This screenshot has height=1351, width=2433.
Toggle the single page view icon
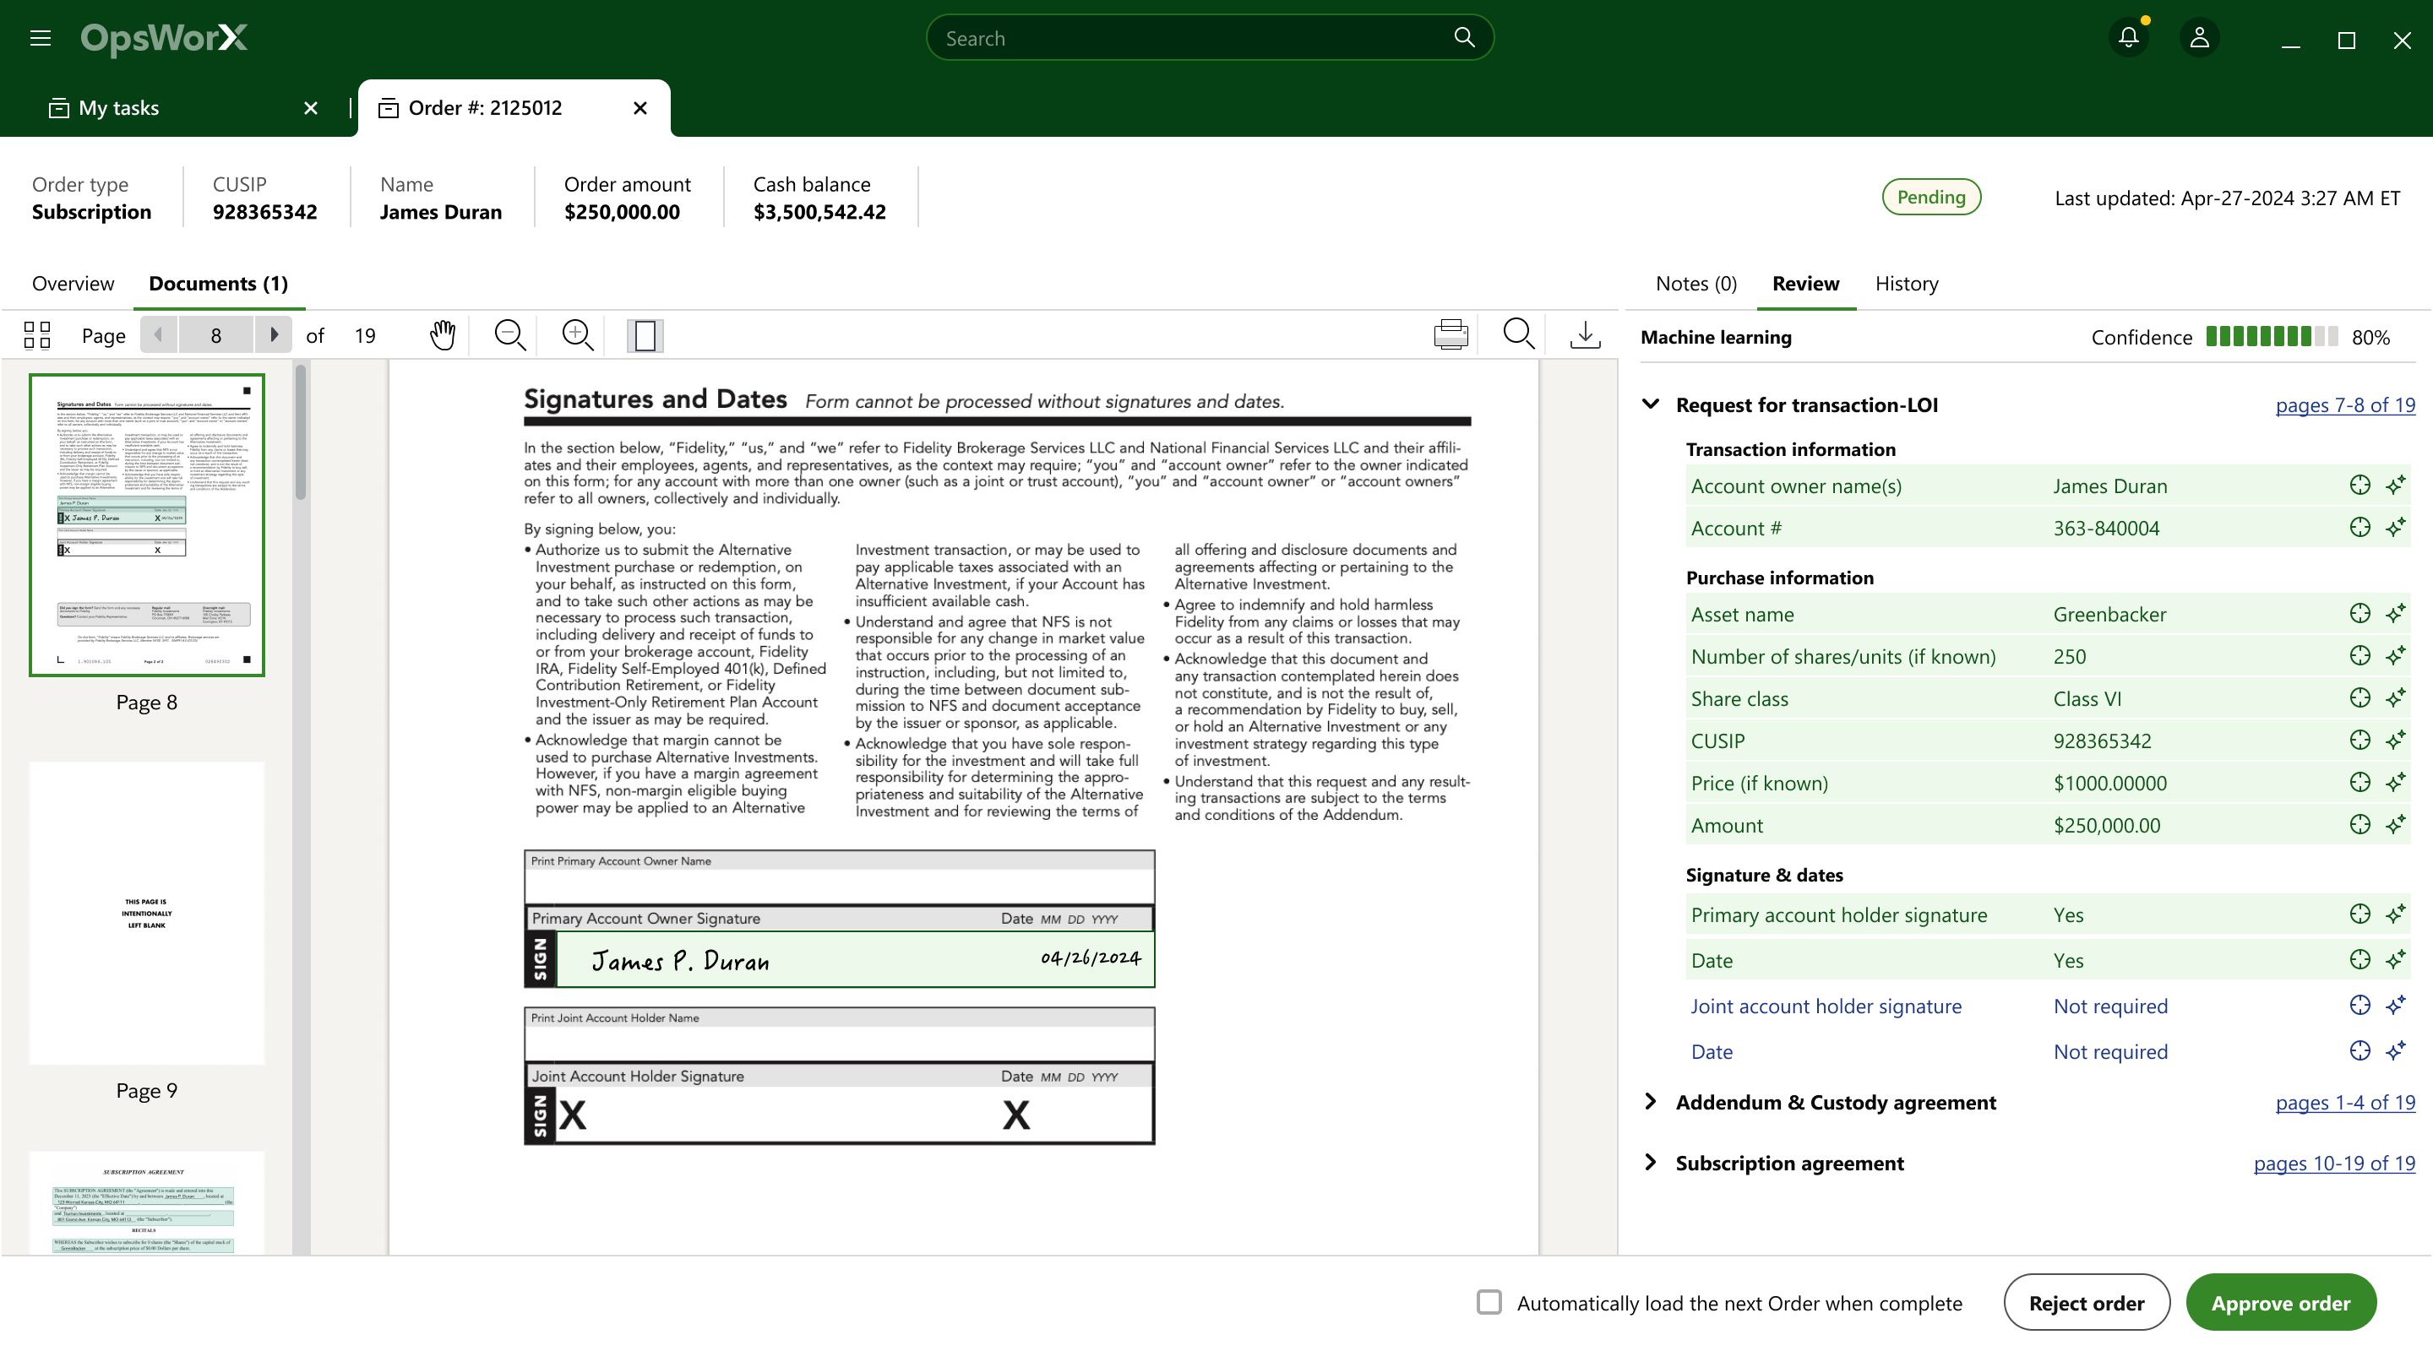(x=645, y=335)
